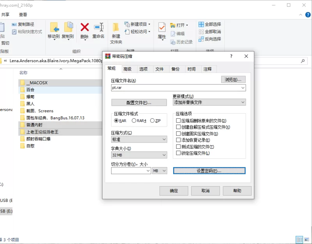Open the MB volume unit dropdown

[x=160, y=171]
